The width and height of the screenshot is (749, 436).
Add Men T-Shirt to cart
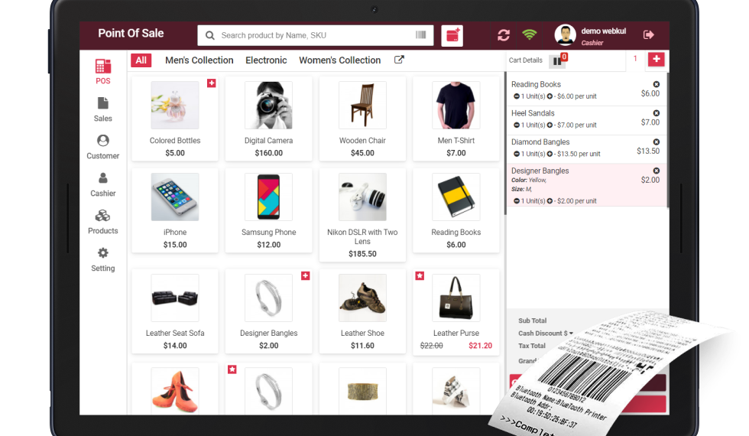tap(456, 119)
